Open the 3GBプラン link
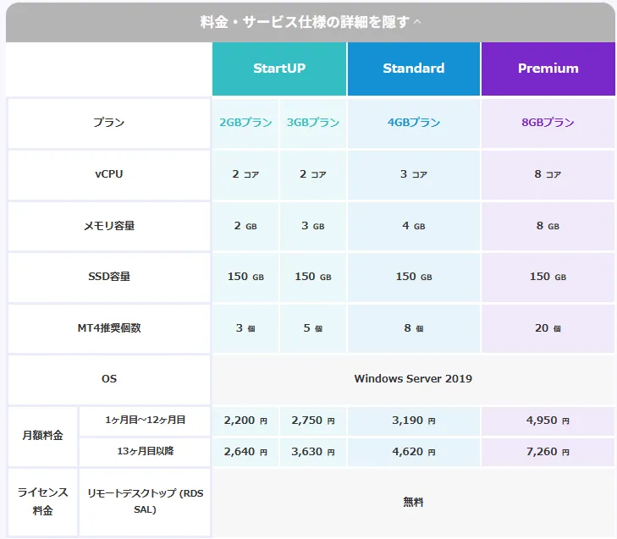The width and height of the screenshot is (617, 539). click(x=312, y=123)
